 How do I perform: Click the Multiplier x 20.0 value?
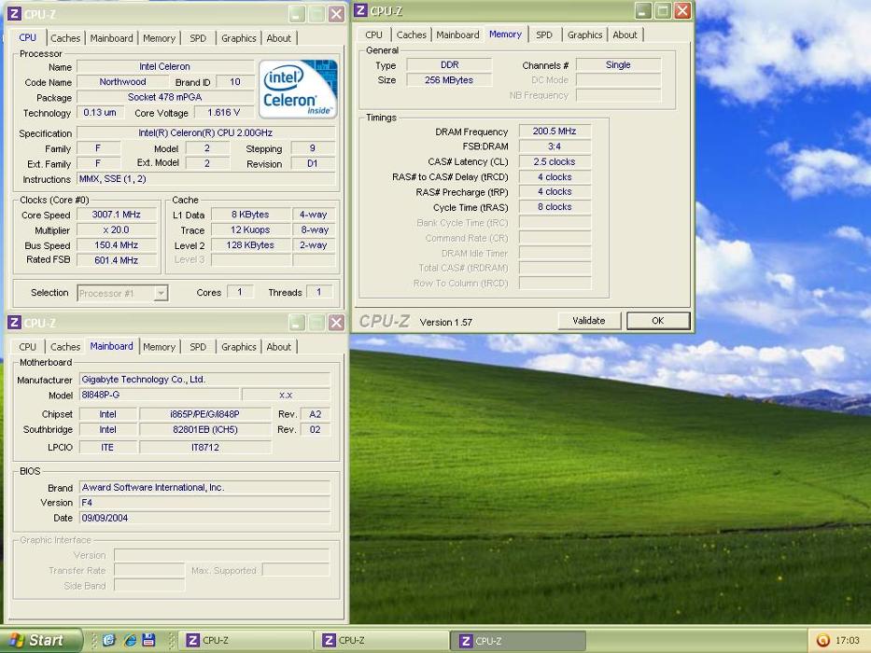pos(116,229)
